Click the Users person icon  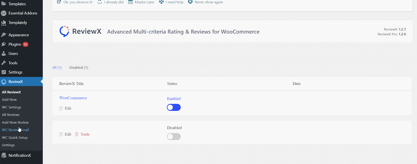4,53
